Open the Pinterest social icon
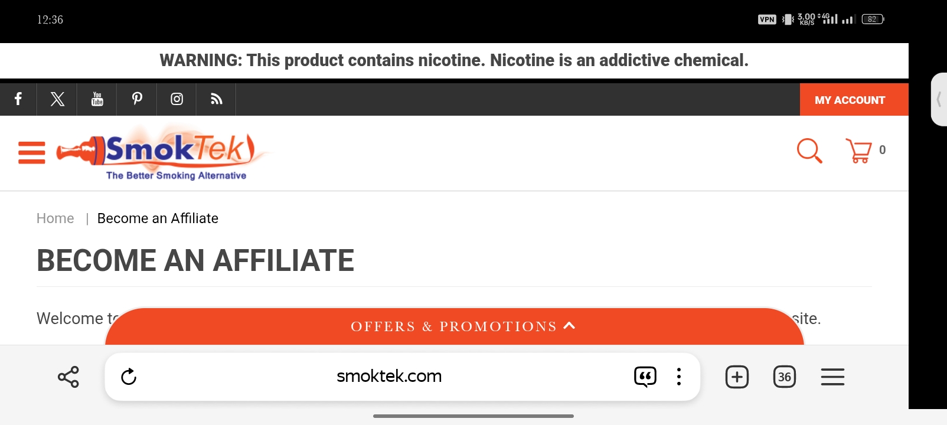 (137, 99)
